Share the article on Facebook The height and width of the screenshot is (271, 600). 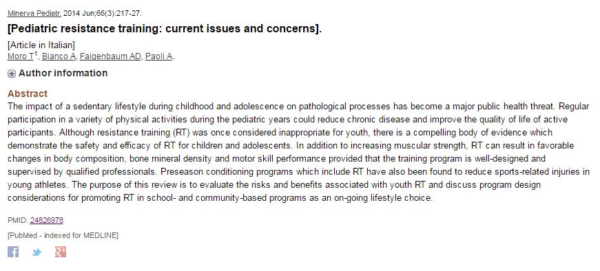[x=13, y=252]
